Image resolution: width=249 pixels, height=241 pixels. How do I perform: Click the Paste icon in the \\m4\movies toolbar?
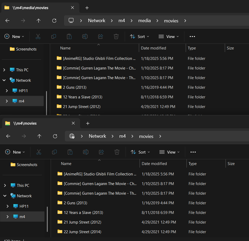70,152
